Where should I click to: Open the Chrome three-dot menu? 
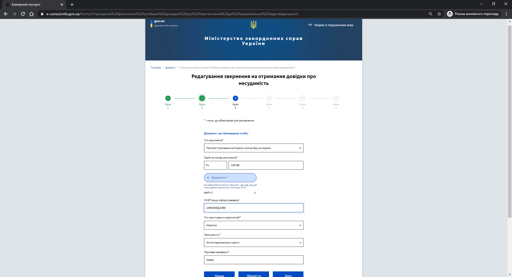[506, 14]
